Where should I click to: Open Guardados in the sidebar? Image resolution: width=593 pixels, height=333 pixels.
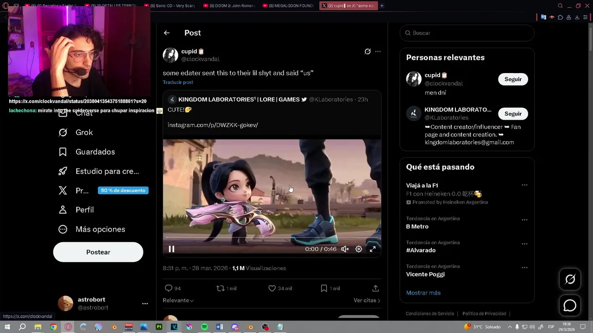[x=86, y=152]
